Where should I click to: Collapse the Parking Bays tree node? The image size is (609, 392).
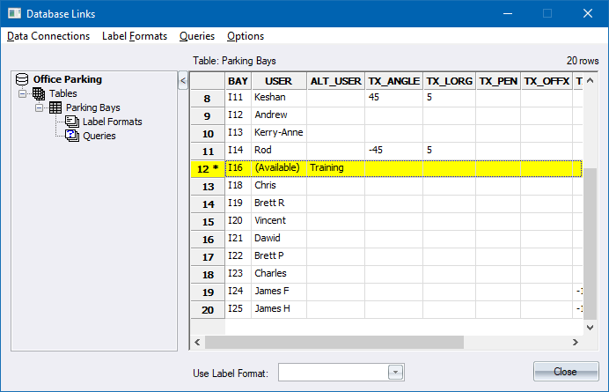click(x=40, y=107)
